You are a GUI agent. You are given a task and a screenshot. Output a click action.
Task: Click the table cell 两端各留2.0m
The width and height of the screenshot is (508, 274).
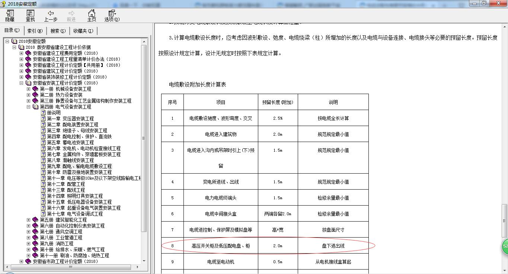tap(278, 214)
